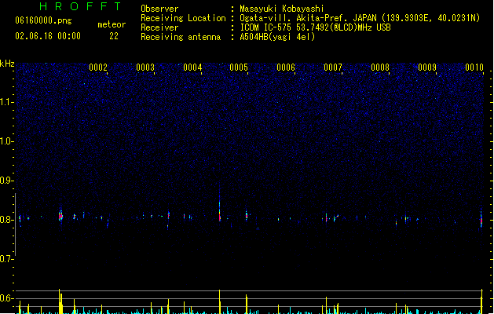The height and width of the screenshot is (314, 494).
Task: Click observer name Masayuki Kobayashi
Action: [282, 9]
